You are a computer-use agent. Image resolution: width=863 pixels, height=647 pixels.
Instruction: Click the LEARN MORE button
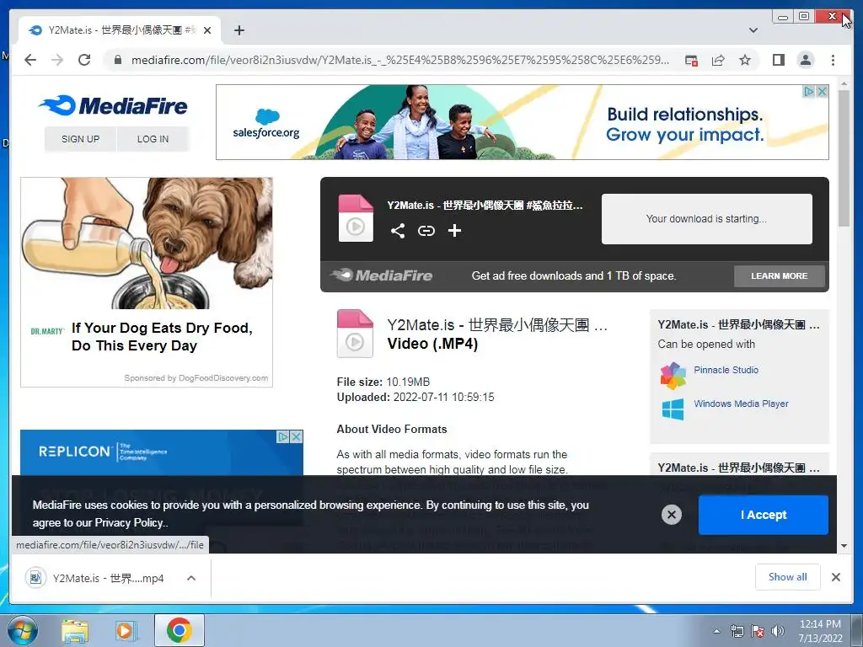click(x=780, y=276)
